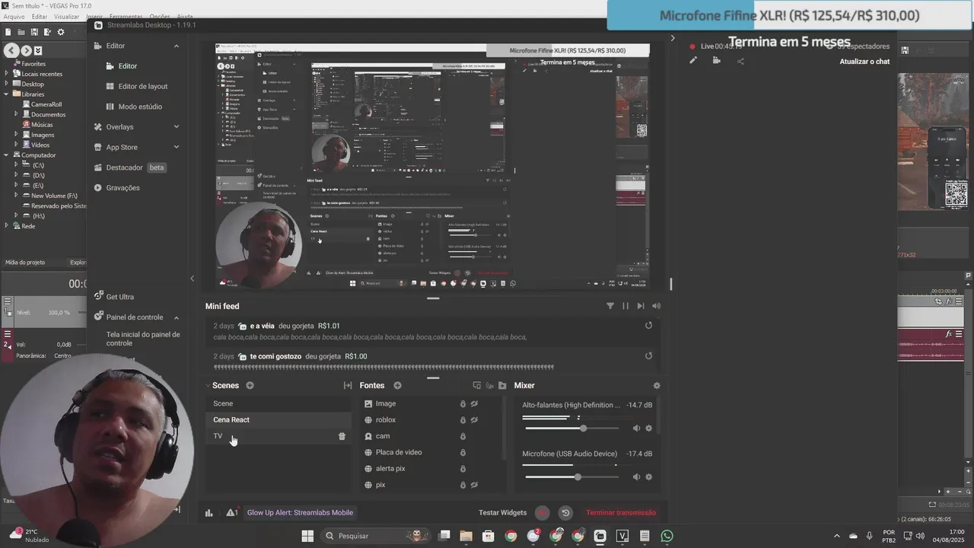Open the mini feed filter icon

pos(610,306)
